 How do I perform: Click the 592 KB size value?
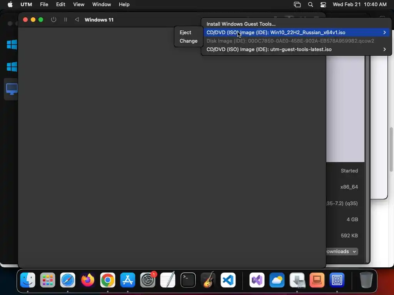349,235
